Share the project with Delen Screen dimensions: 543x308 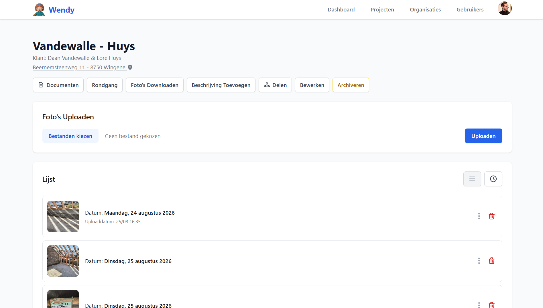pos(275,85)
